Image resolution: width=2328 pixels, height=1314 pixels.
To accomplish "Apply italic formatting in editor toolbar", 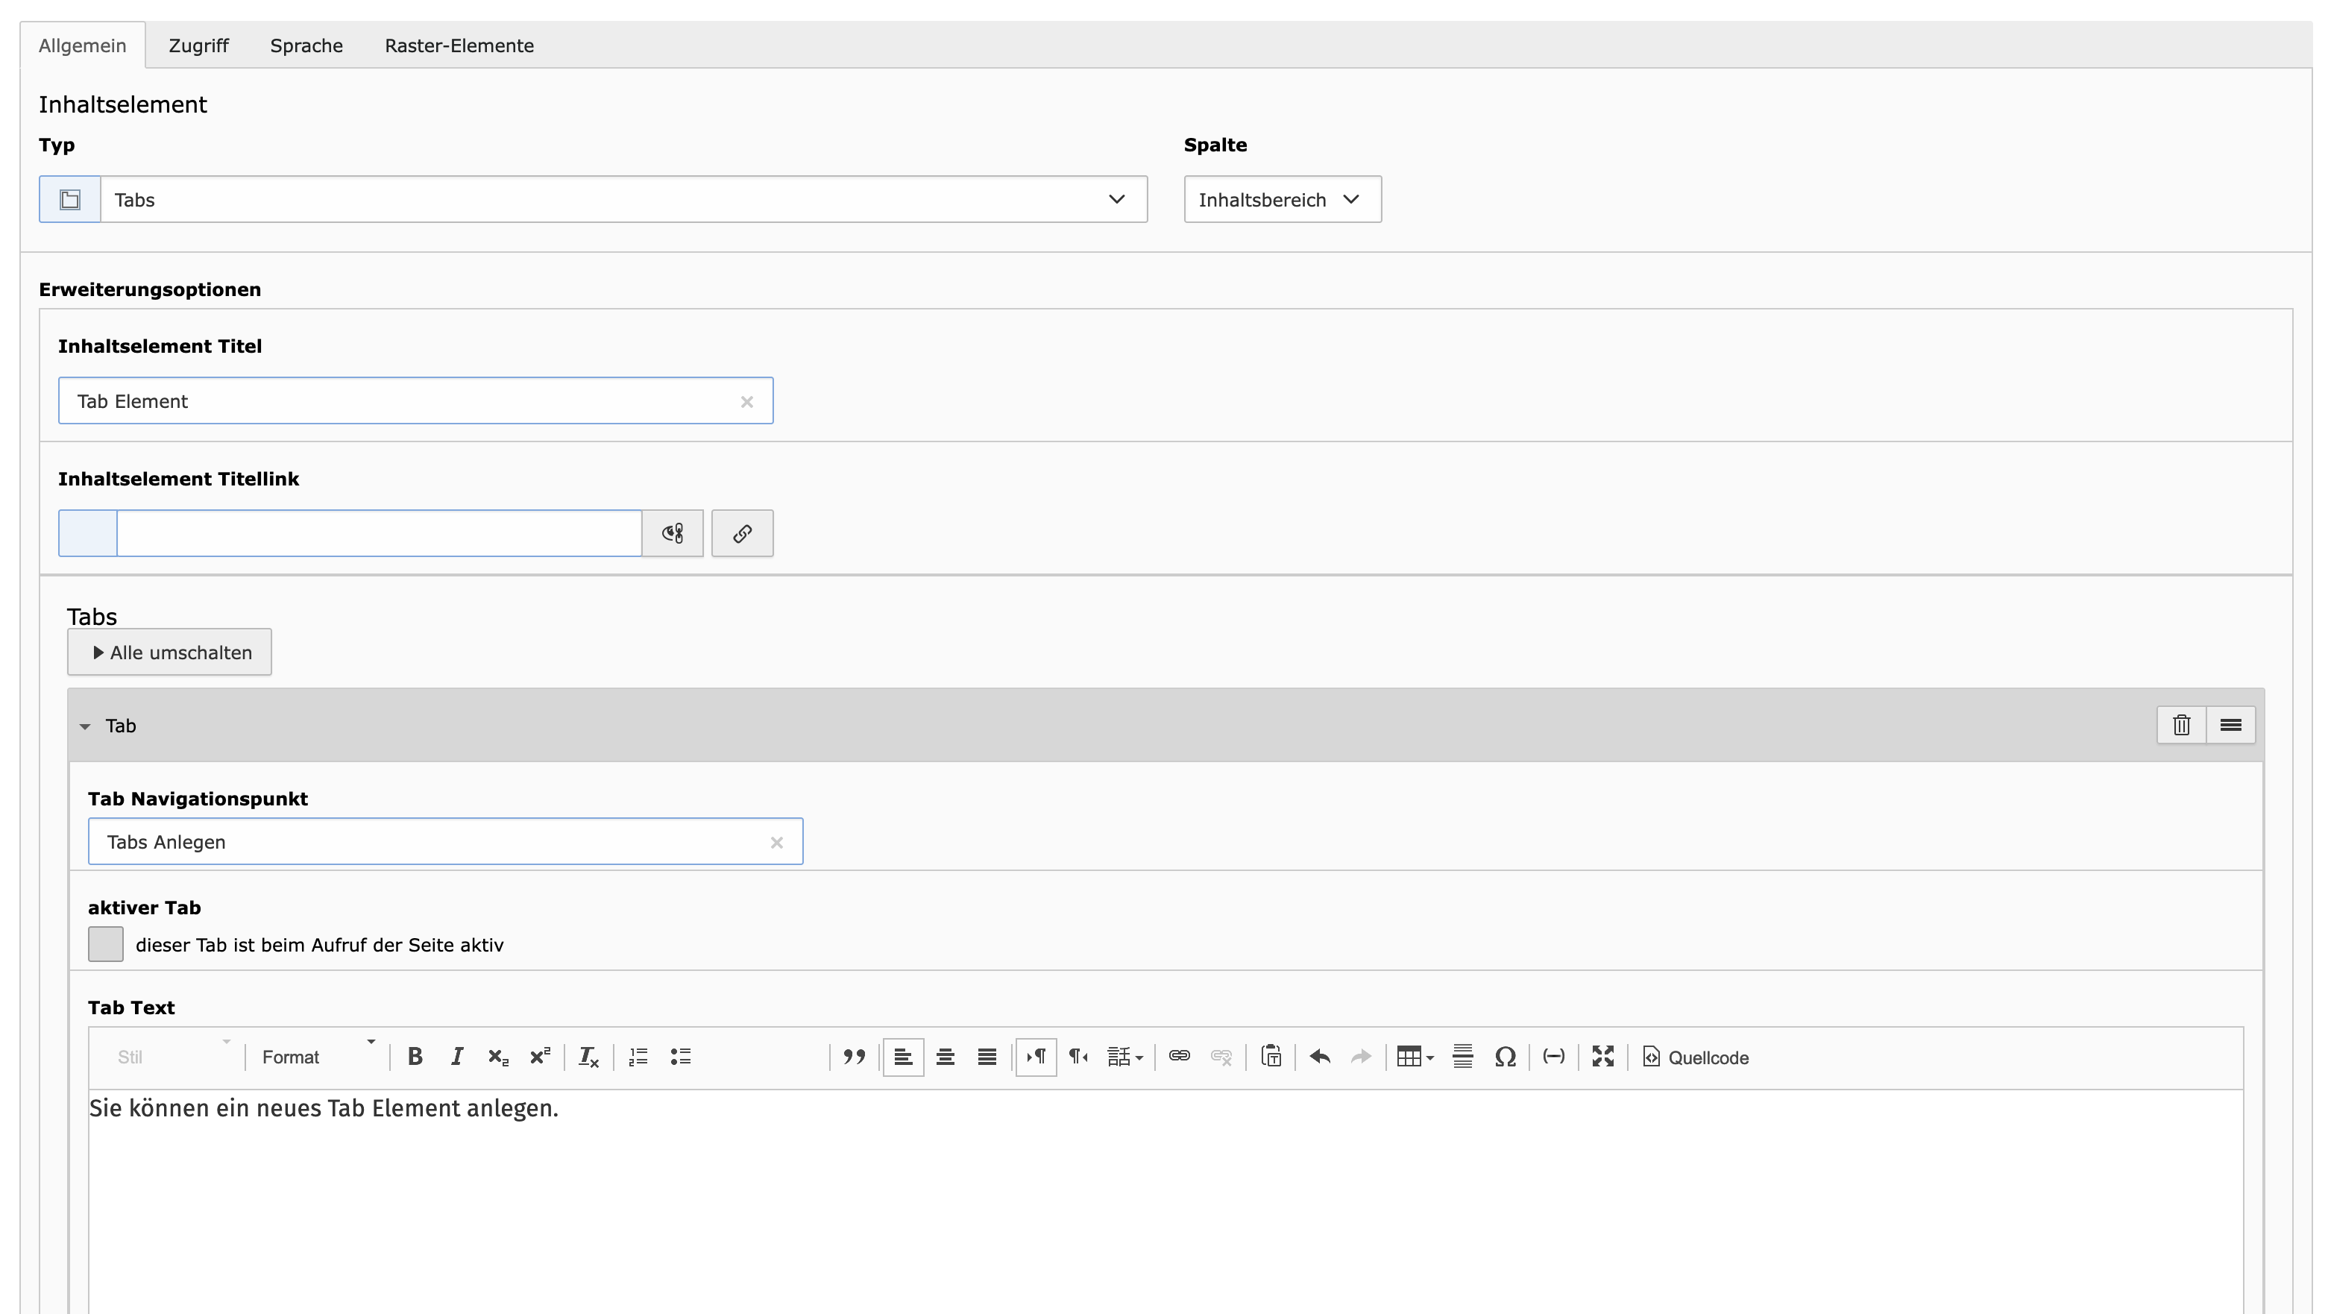I will 456,1057.
